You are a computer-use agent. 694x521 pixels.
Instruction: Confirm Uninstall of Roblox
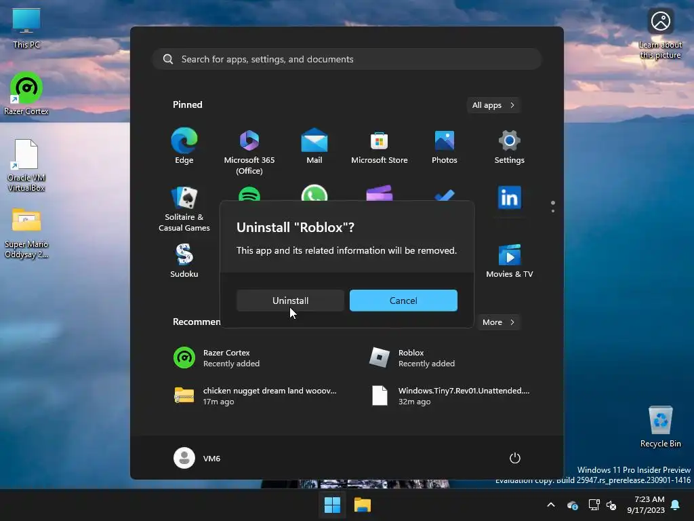[290, 301]
